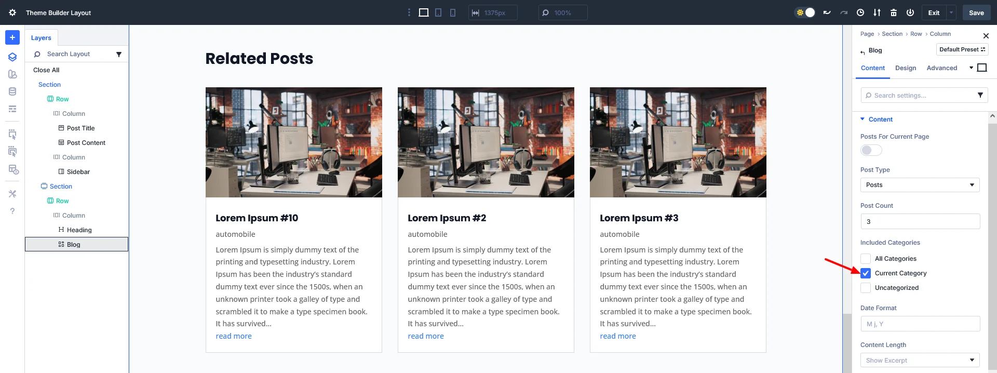Click the Save button

point(976,12)
